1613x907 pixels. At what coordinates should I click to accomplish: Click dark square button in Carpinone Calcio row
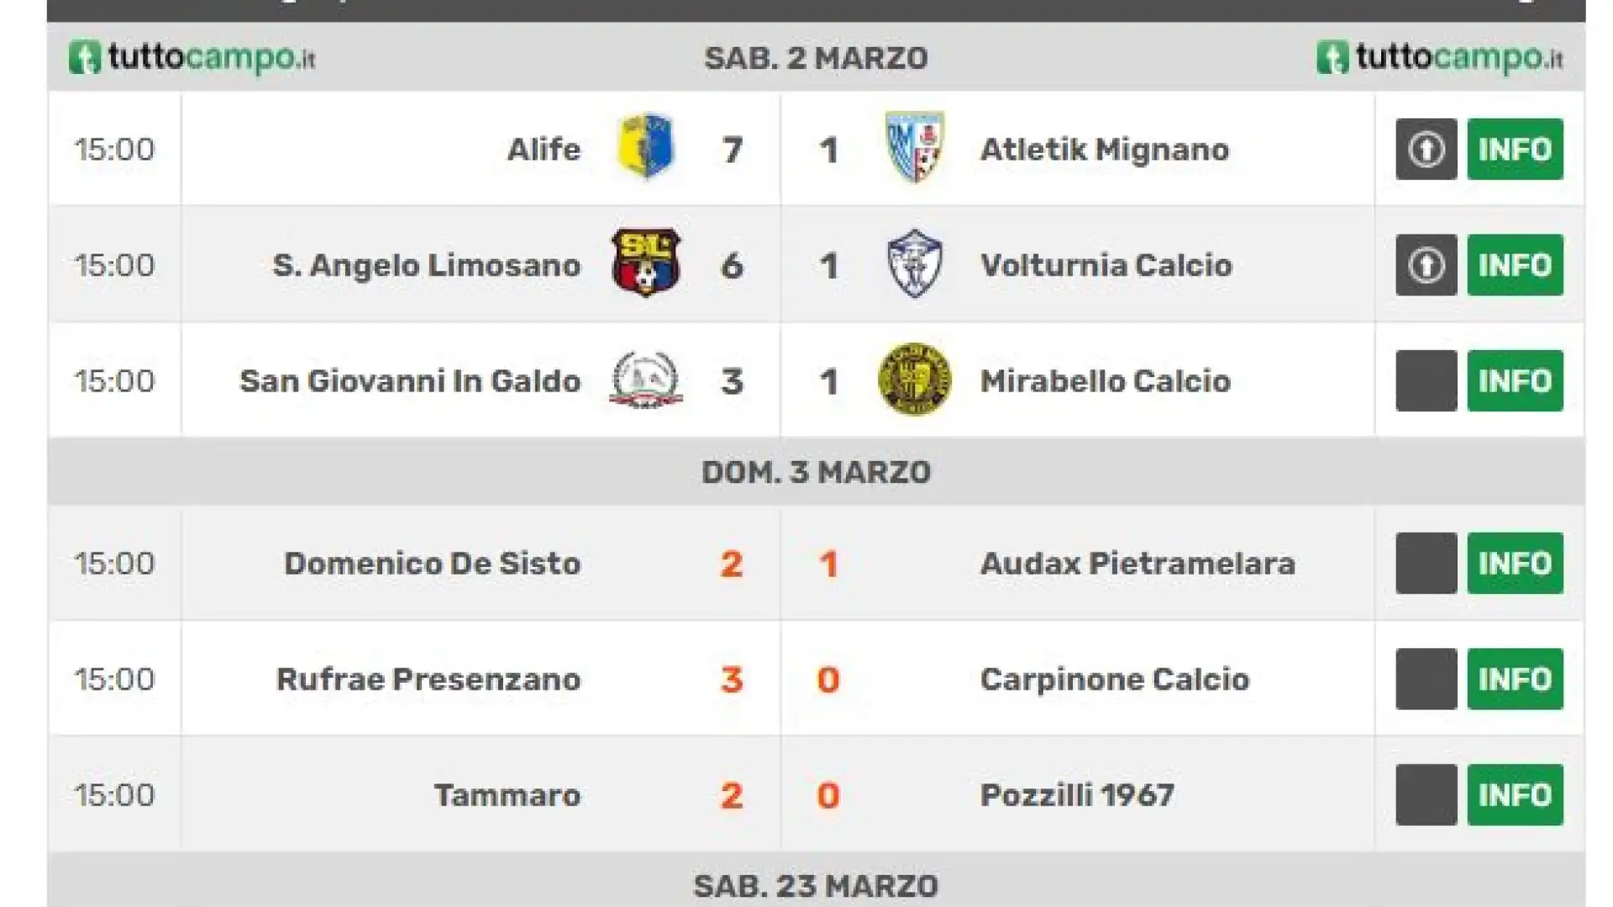(x=1426, y=679)
